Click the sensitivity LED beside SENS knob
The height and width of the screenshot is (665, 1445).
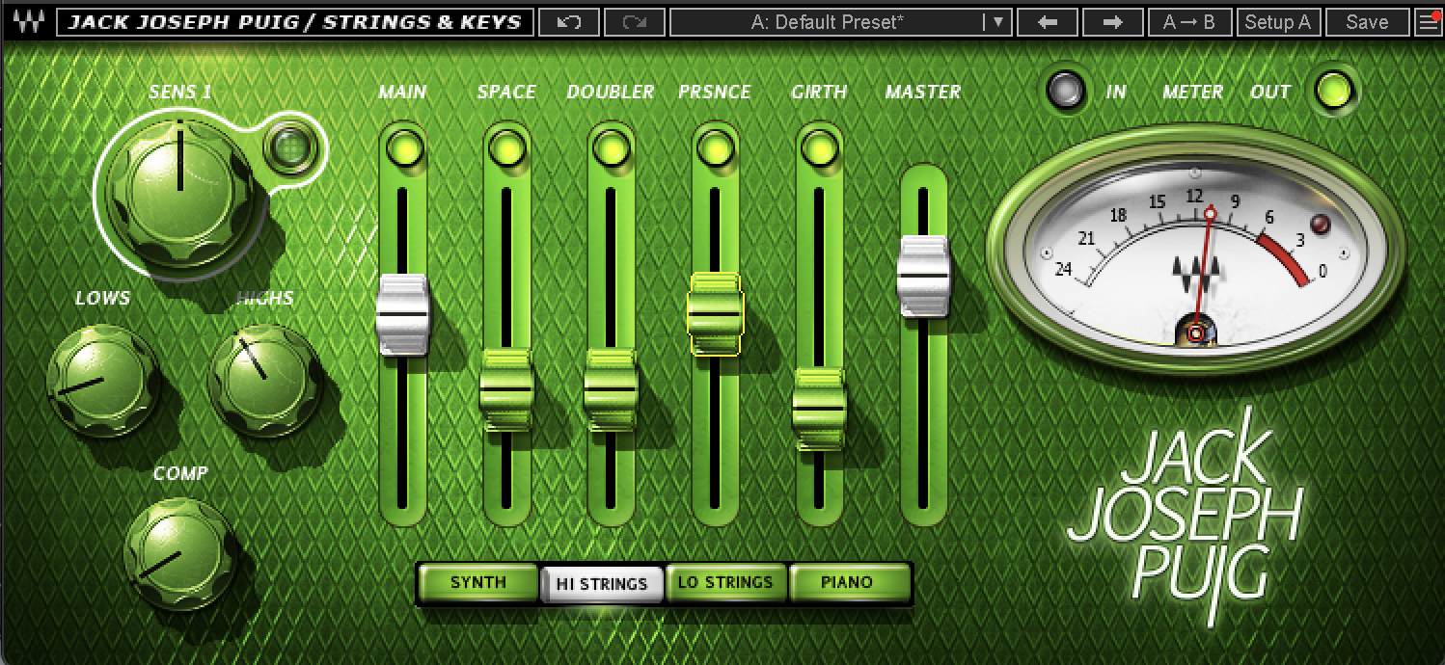285,147
